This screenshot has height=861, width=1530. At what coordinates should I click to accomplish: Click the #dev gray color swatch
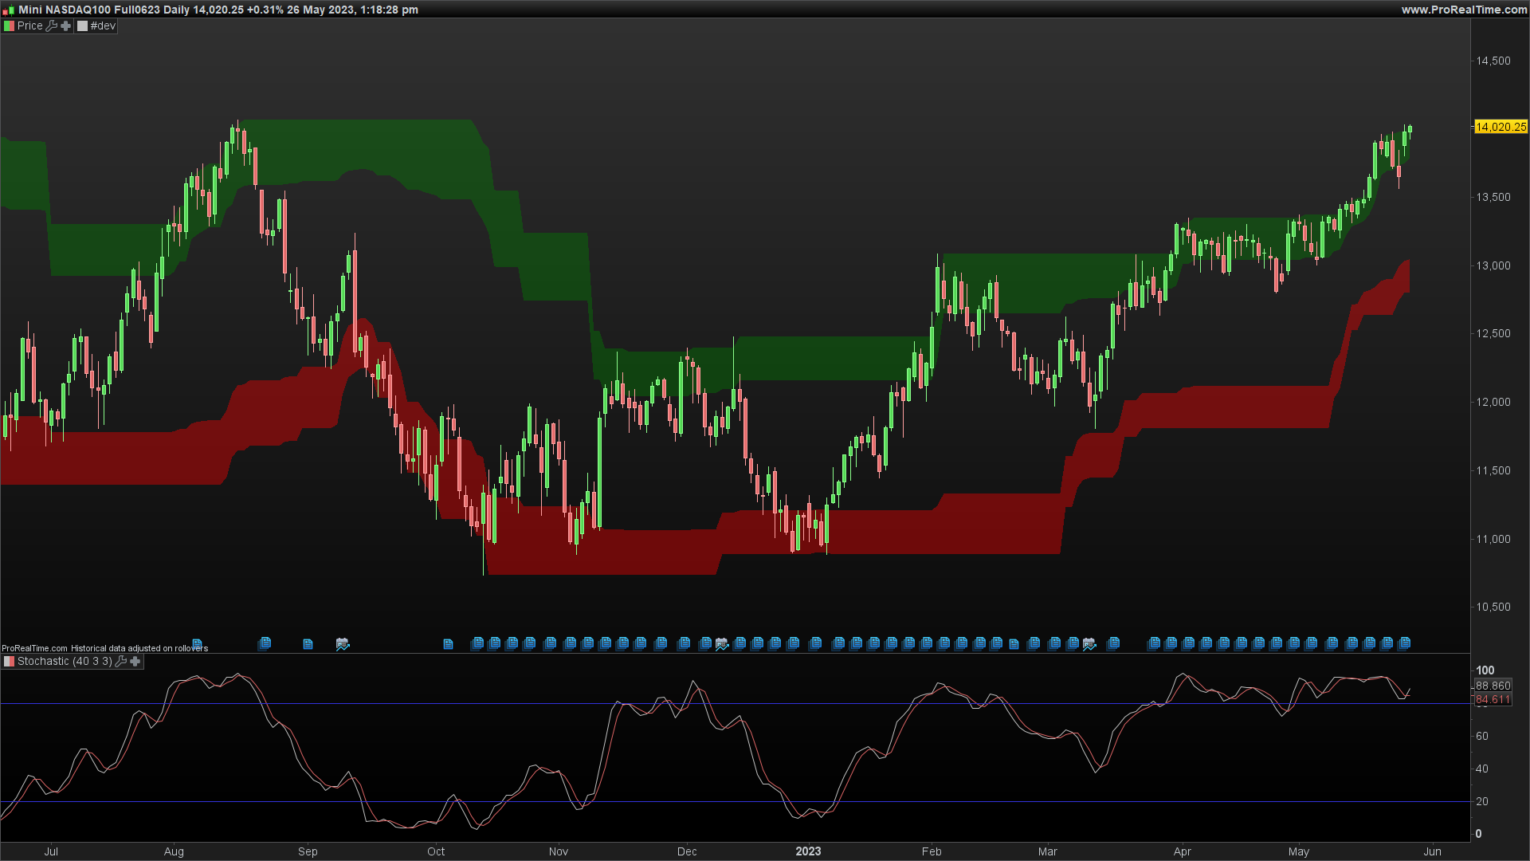click(x=82, y=26)
